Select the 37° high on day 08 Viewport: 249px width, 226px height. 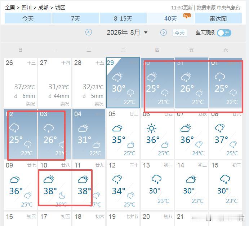coord(221,140)
